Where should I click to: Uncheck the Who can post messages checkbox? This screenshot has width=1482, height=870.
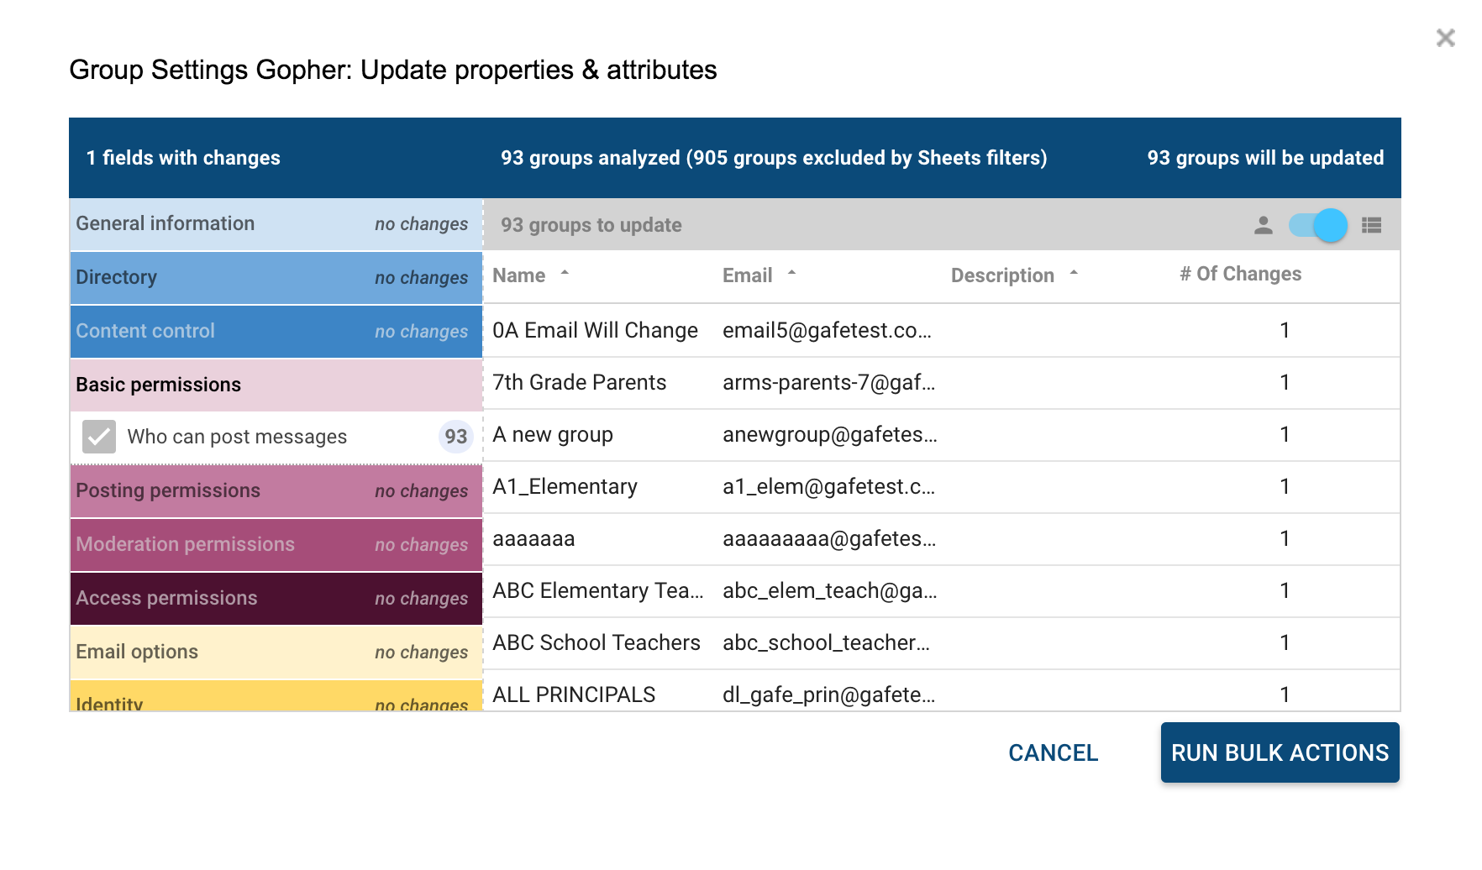[99, 437]
